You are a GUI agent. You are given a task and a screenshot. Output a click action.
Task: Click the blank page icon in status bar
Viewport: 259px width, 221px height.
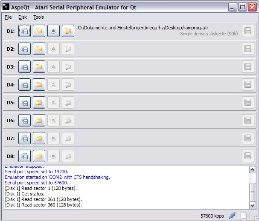[x=244, y=215]
